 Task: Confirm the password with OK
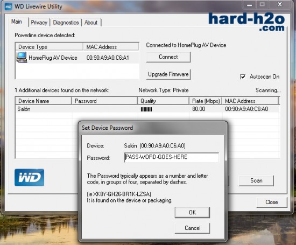[192, 212]
